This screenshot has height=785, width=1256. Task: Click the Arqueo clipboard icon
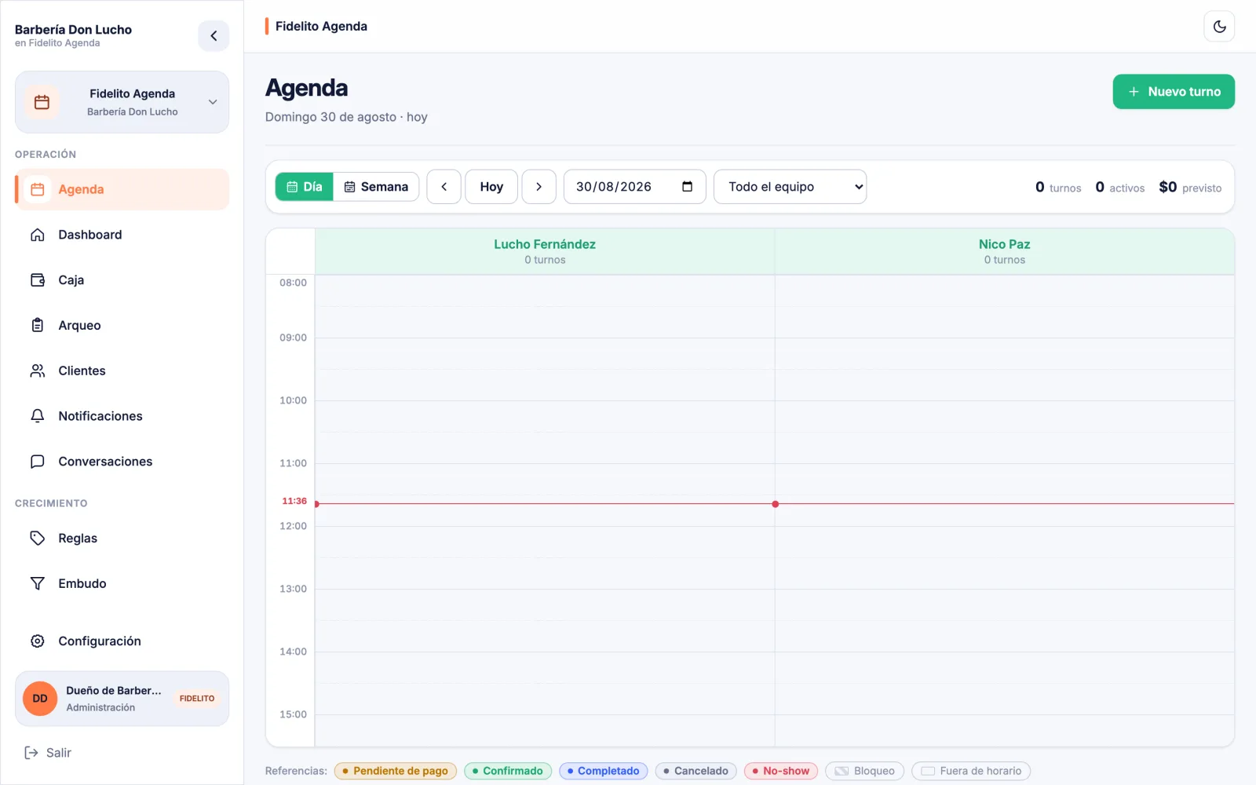click(x=38, y=325)
